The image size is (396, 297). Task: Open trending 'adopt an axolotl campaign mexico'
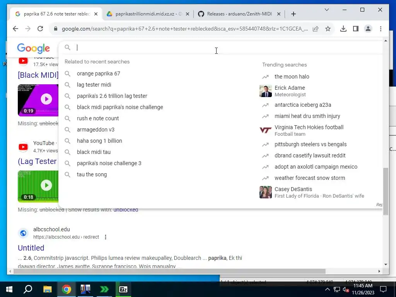(316, 167)
